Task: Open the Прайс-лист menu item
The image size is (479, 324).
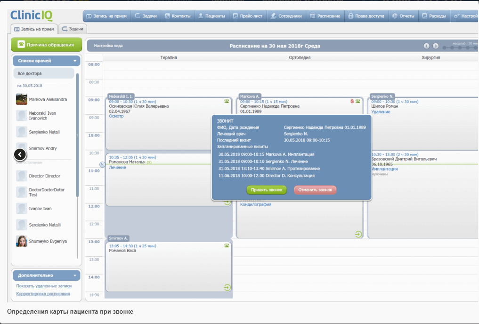Action: click(x=248, y=16)
